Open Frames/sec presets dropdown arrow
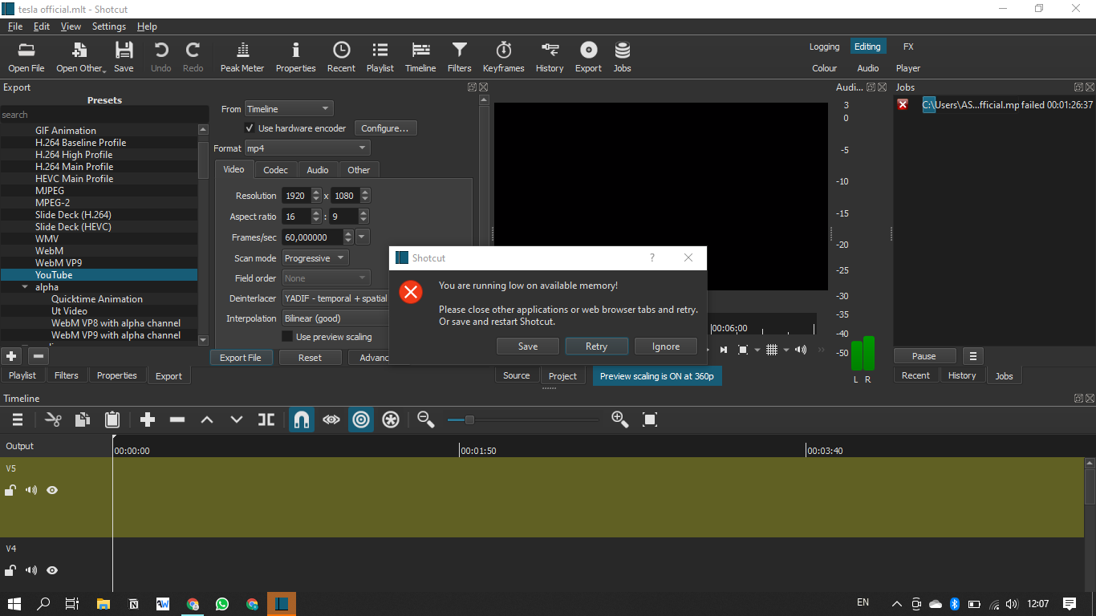Image resolution: width=1096 pixels, height=616 pixels. [362, 237]
